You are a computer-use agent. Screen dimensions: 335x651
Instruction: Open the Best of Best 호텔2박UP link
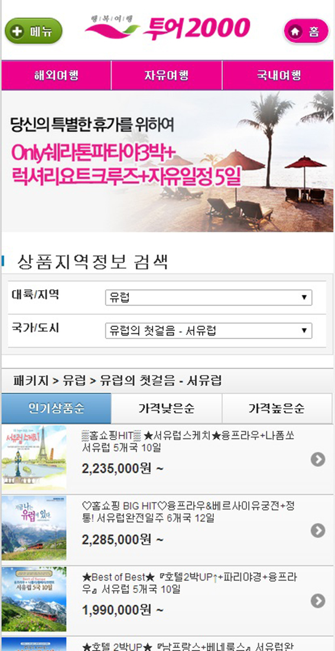click(189, 583)
